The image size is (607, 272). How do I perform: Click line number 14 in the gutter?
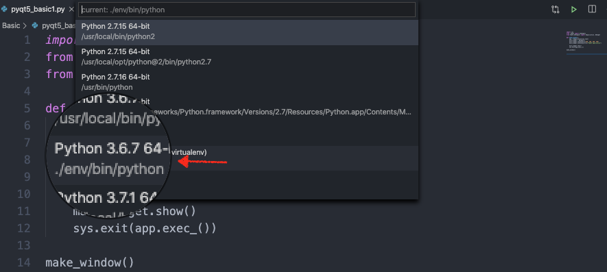24,262
